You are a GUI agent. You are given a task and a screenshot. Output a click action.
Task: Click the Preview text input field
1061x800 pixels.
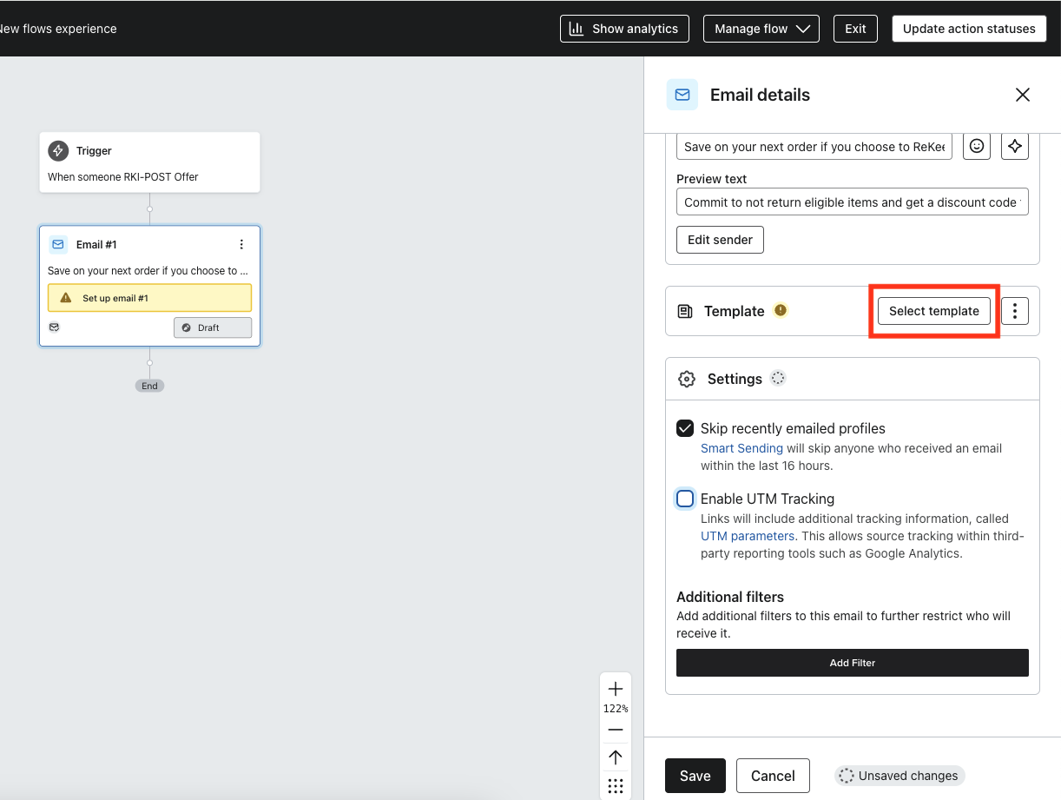click(852, 202)
